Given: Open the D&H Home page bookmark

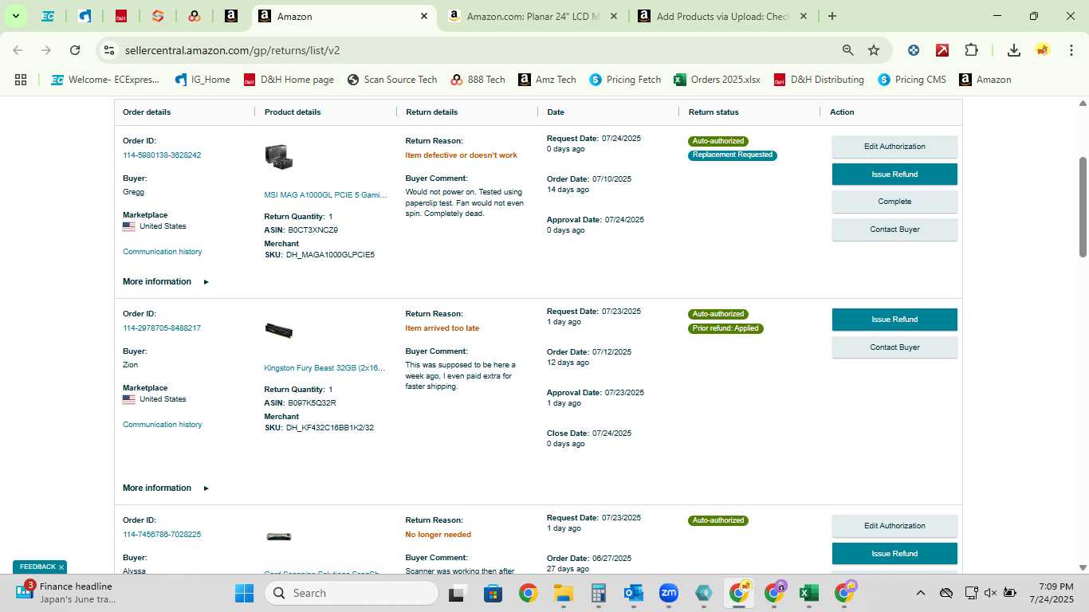Looking at the screenshot, I should [x=289, y=80].
